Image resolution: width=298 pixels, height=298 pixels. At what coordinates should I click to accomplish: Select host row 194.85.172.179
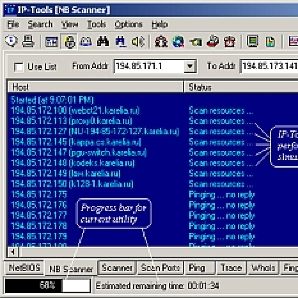39,236
